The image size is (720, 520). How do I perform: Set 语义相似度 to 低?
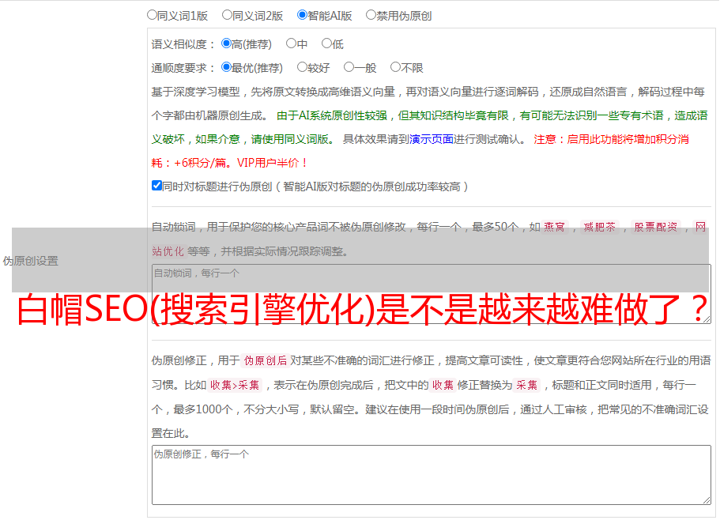(x=326, y=43)
